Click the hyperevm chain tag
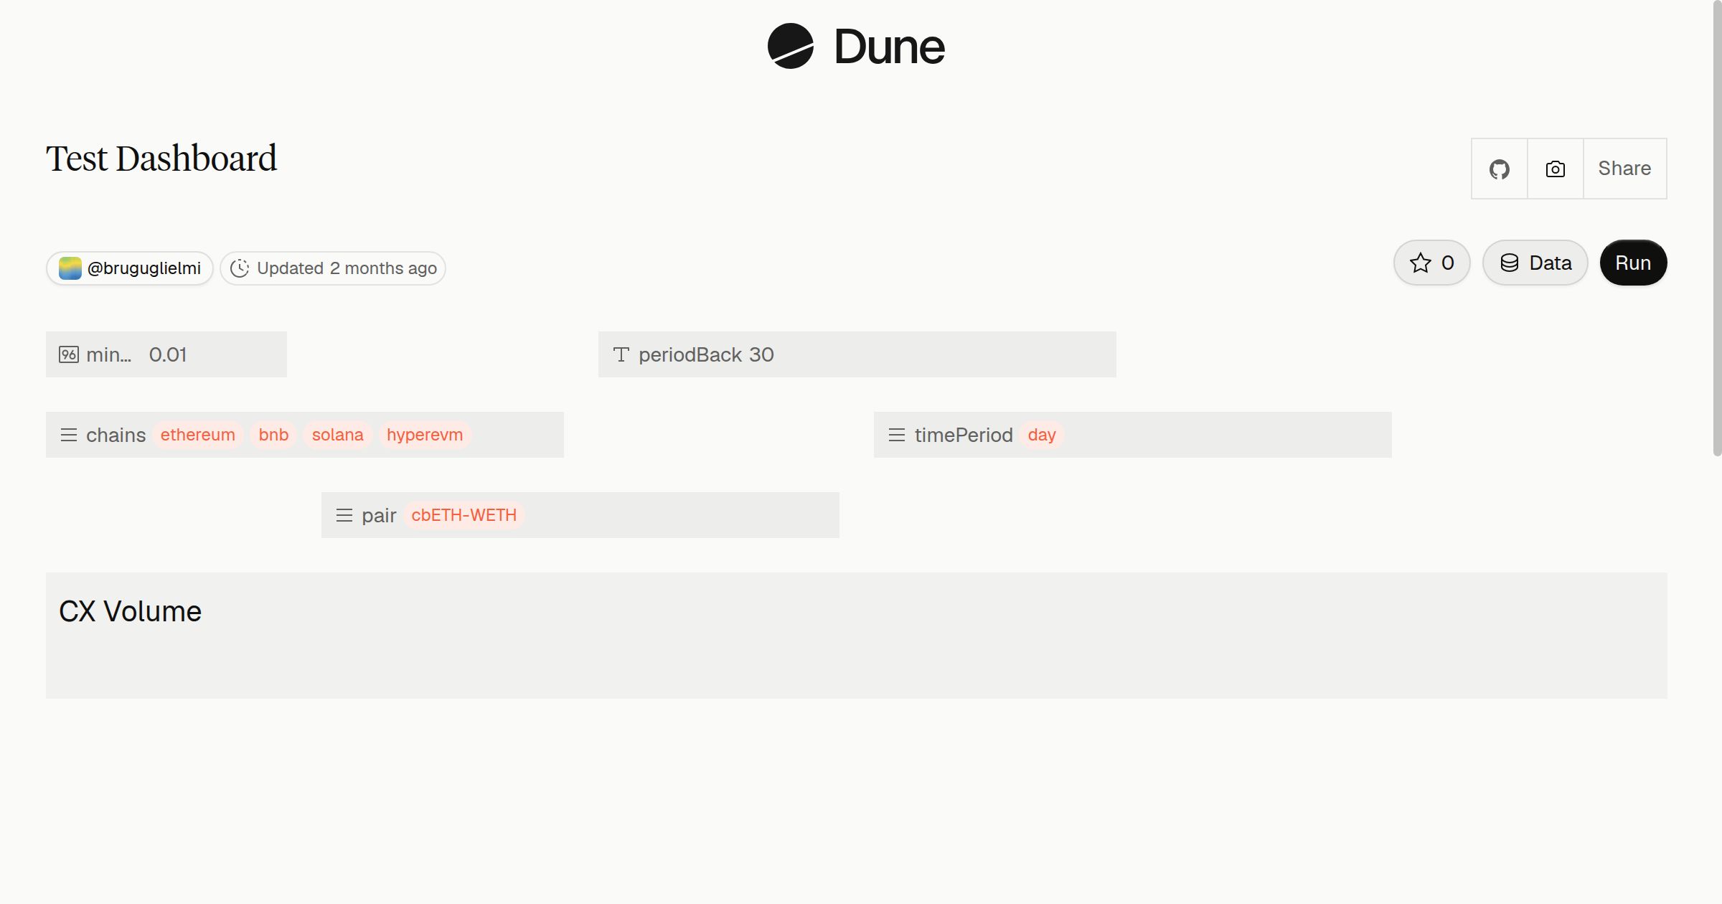Image resolution: width=1722 pixels, height=904 pixels. pos(425,435)
